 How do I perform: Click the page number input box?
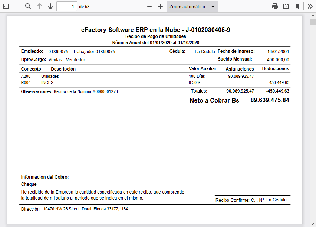67,6
